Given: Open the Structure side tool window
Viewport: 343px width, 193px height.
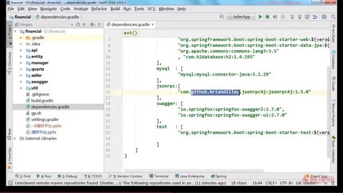Looking at the screenshot, I should (x=10, y=63).
